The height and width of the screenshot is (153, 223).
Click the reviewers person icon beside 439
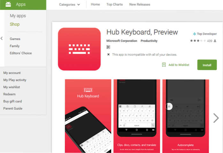click(215, 41)
